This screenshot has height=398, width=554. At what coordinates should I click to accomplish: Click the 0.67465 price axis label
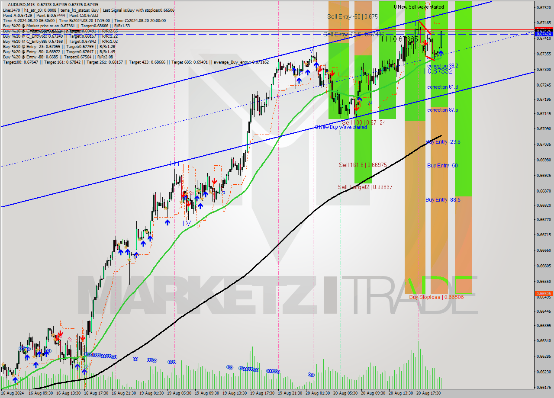click(x=544, y=22)
